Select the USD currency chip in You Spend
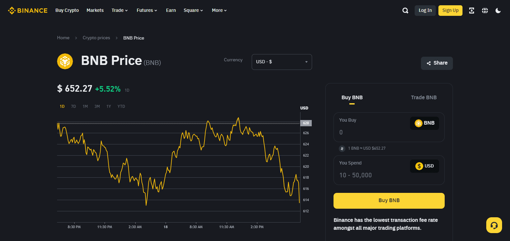Screen dimensions: 510x241 [x=425, y=166]
